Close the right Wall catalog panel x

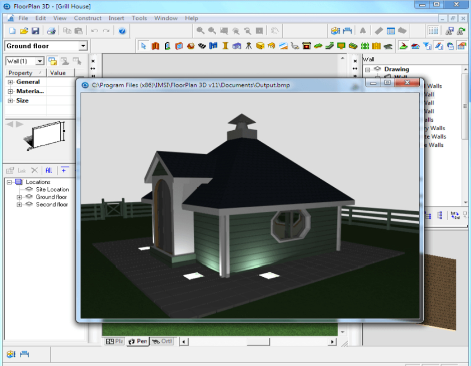tap(355, 61)
